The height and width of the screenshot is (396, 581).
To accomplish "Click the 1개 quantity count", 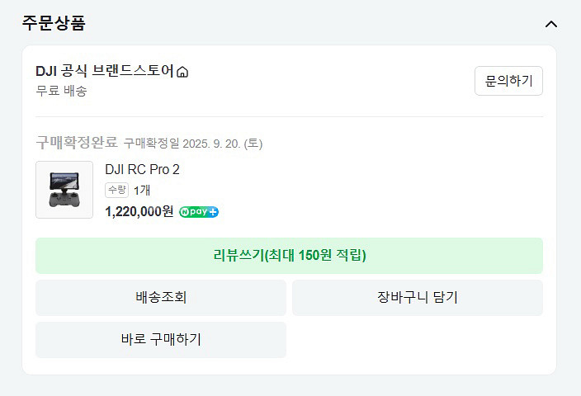I will coord(142,190).
